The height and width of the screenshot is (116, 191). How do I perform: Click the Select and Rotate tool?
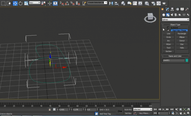(20, 3)
